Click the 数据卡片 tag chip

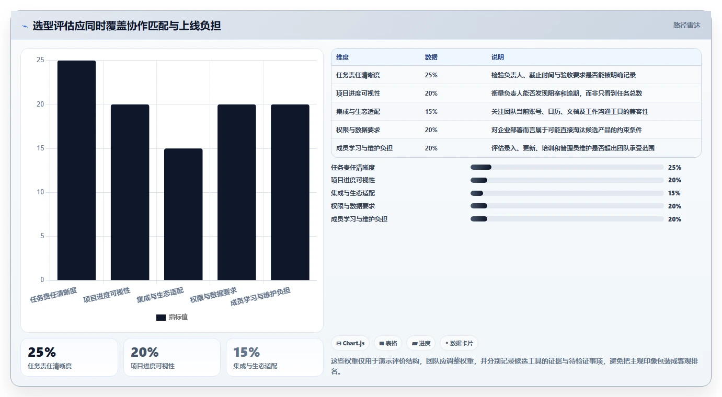coord(459,343)
